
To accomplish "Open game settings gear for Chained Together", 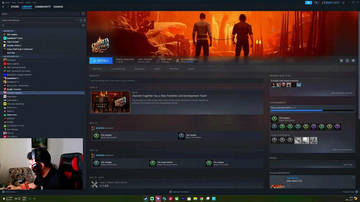I will [341, 61].
